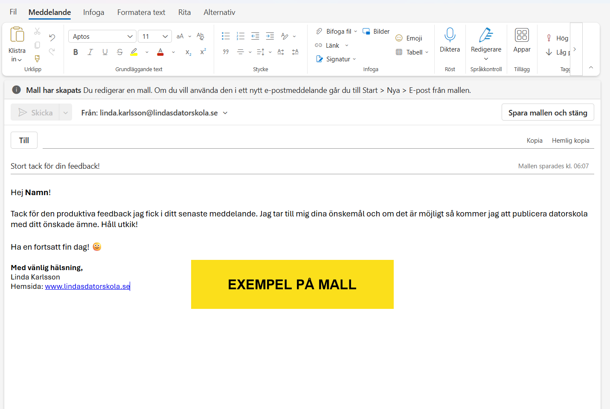Viewport: 610px width, 409px height.
Task: Click the Skicka send button
Action: 35,112
